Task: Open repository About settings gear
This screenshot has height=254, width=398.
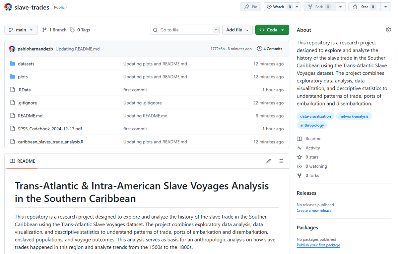Action: coord(388,30)
